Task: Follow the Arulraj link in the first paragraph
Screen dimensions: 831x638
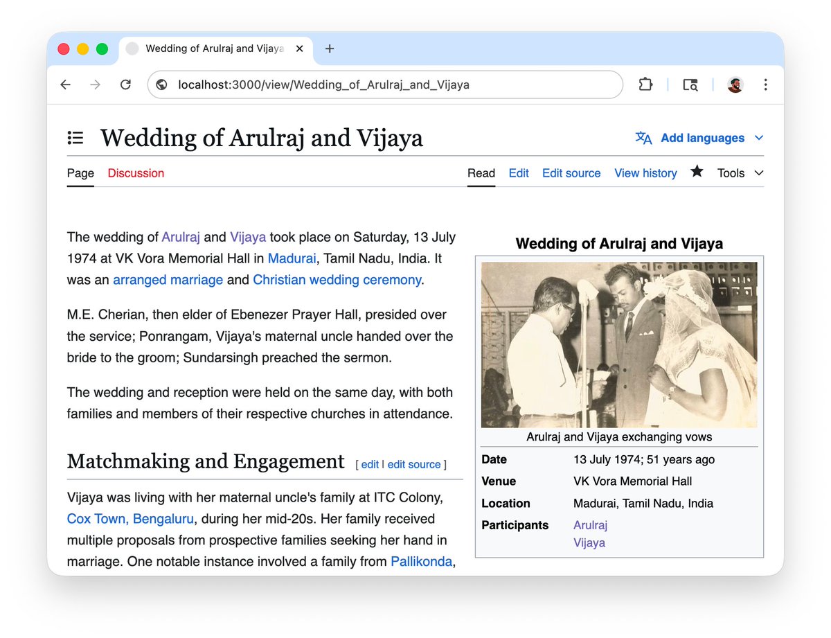Action: point(181,237)
